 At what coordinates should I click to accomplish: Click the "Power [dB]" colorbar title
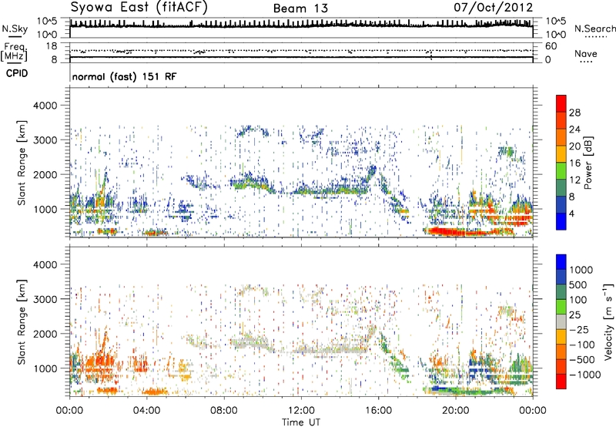[x=588, y=163]
